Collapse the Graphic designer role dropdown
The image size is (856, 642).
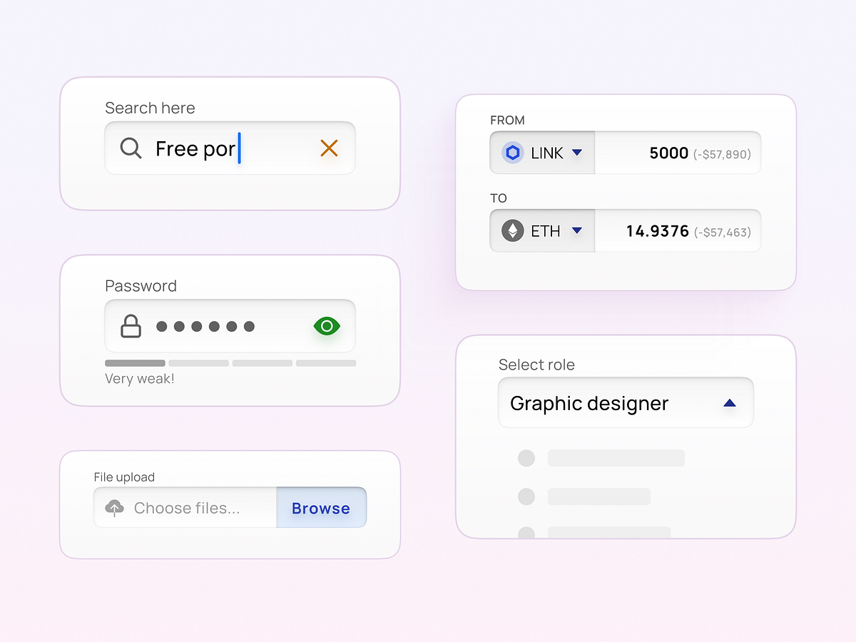click(x=729, y=402)
